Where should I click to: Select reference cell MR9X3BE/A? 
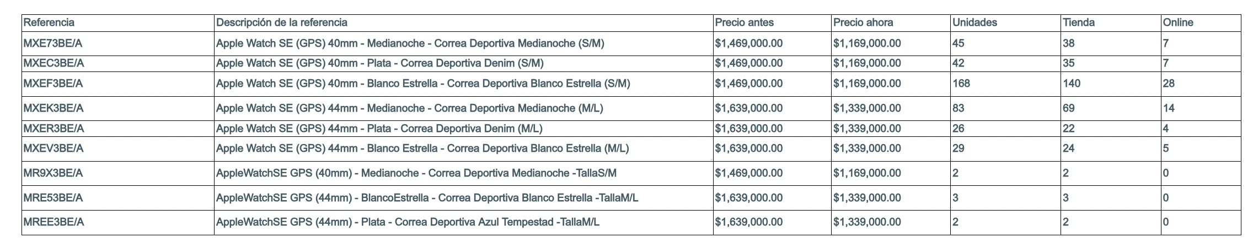(53, 173)
